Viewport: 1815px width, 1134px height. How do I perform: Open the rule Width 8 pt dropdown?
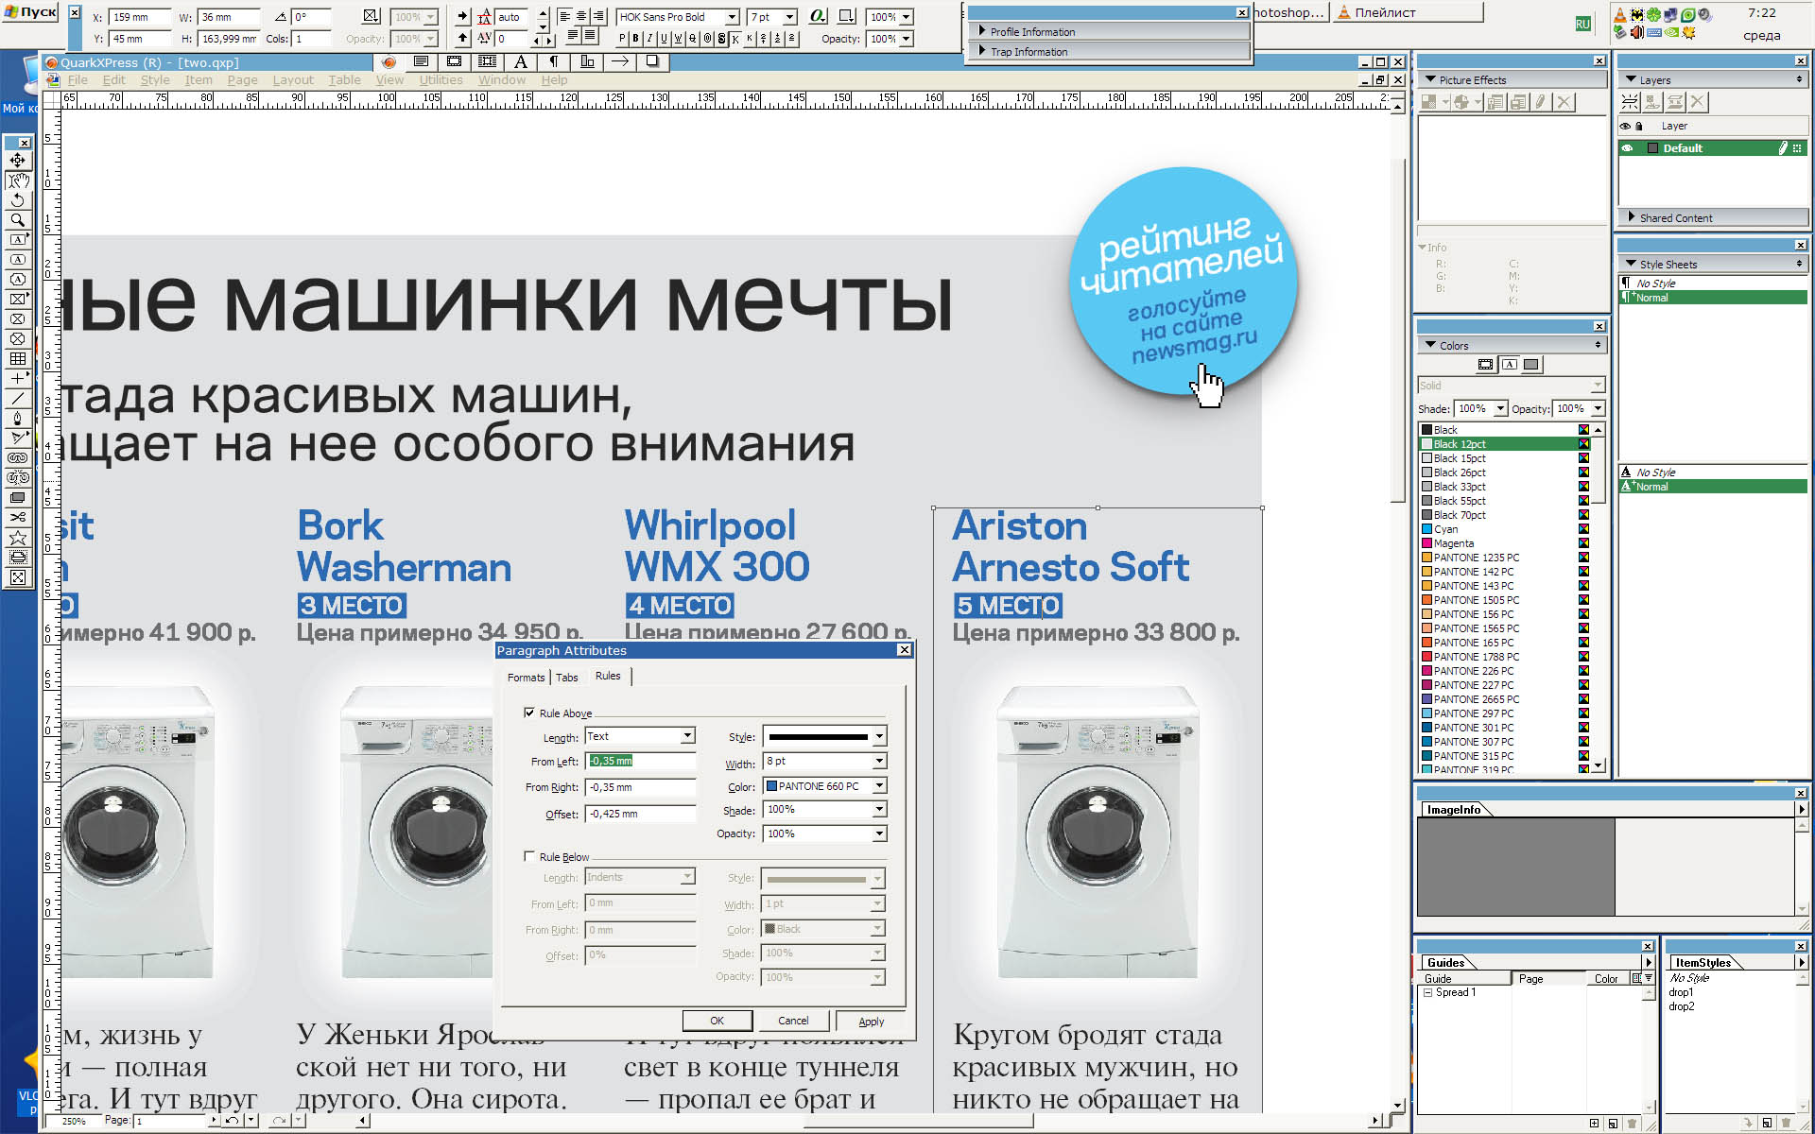[x=878, y=761]
